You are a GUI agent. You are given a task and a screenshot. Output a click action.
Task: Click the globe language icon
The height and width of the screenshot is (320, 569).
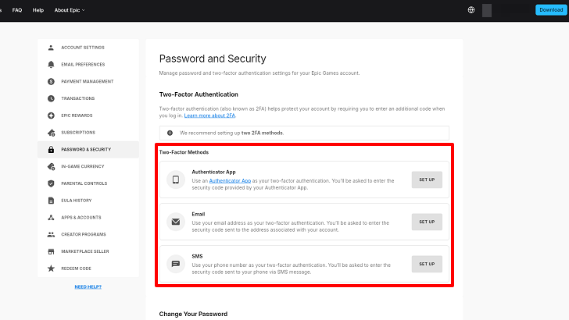point(471,10)
